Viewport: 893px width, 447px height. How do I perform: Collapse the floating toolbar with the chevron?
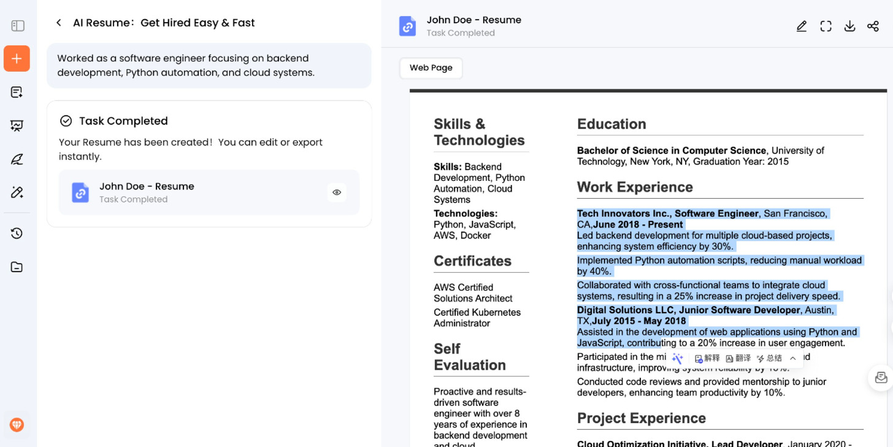point(793,359)
